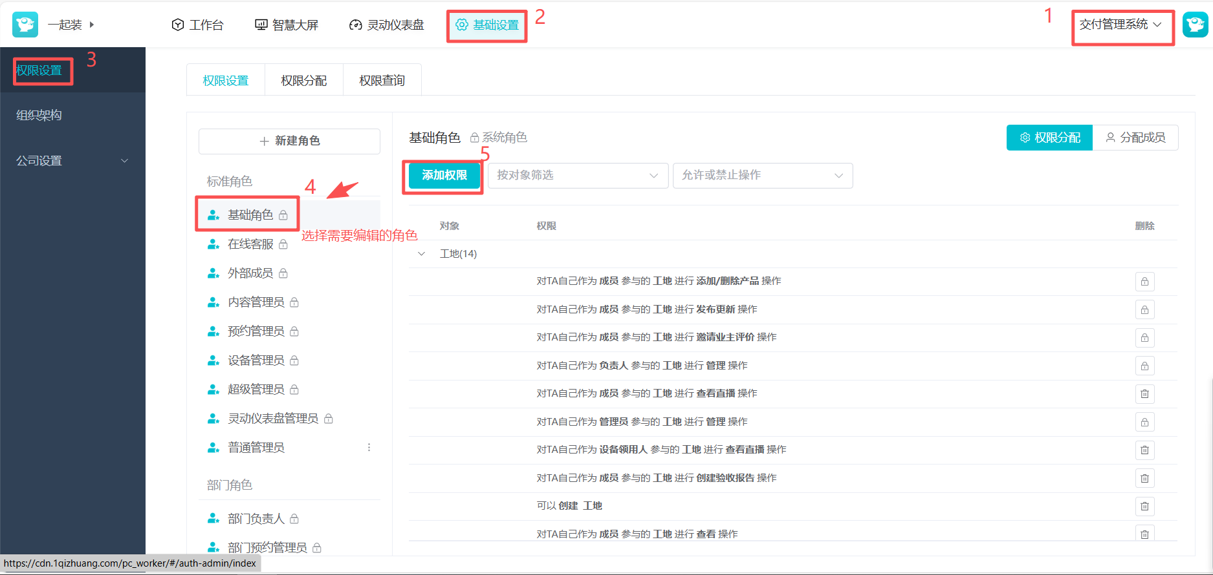
Task: Click the lock icon beside 灵动仪表盘管理员
Action: 329,418
